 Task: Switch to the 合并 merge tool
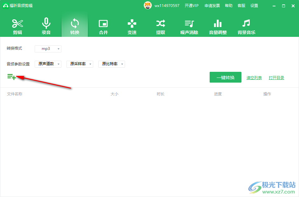click(x=103, y=26)
